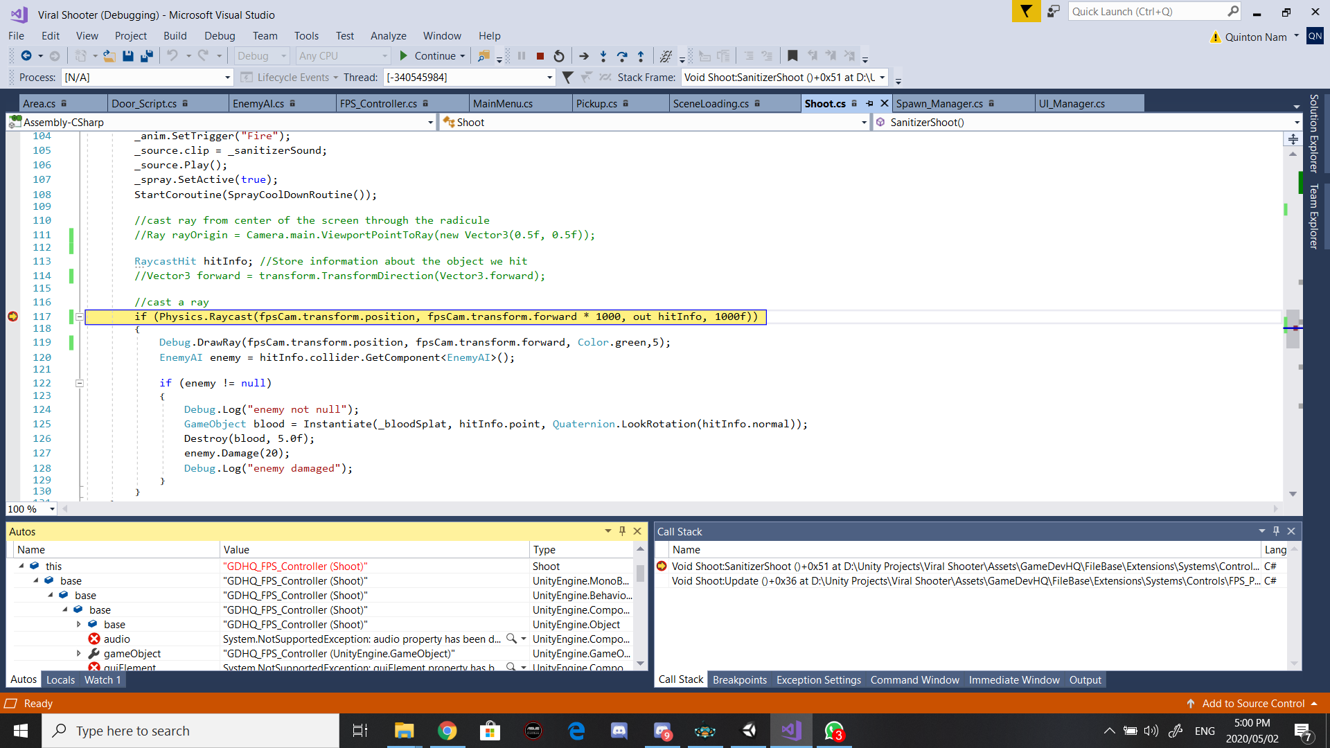Open the Debug menu
The image size is (1330, 748).
tap(220, 36)
